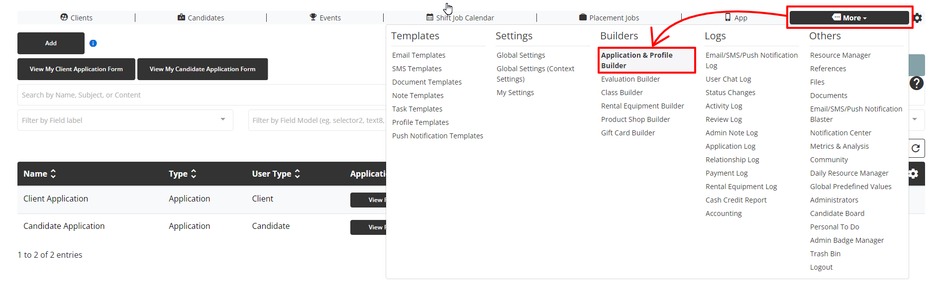
Task: Click Logout
Action: coord(821,267)
